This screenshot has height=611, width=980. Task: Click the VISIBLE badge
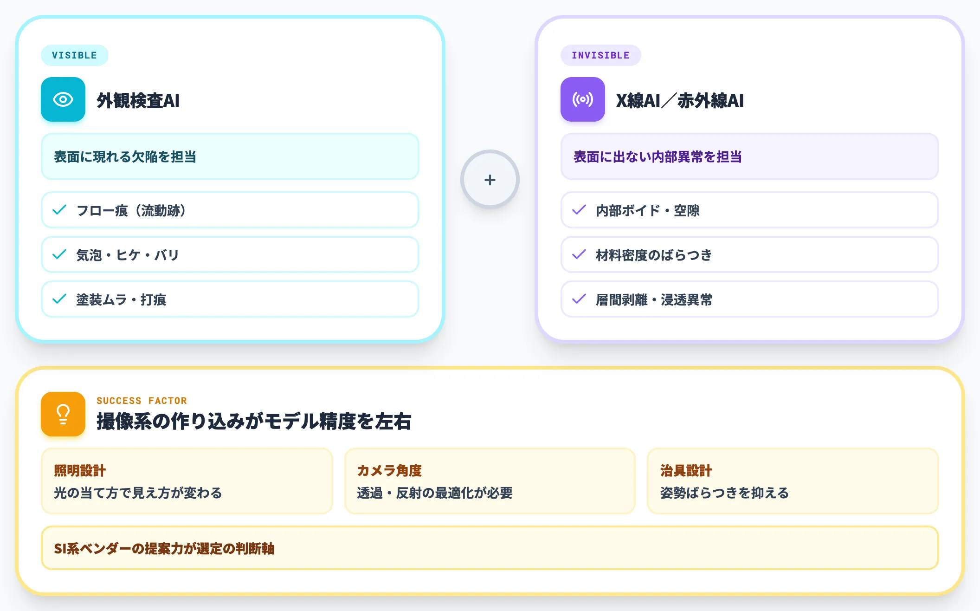(x=75, y=55)
